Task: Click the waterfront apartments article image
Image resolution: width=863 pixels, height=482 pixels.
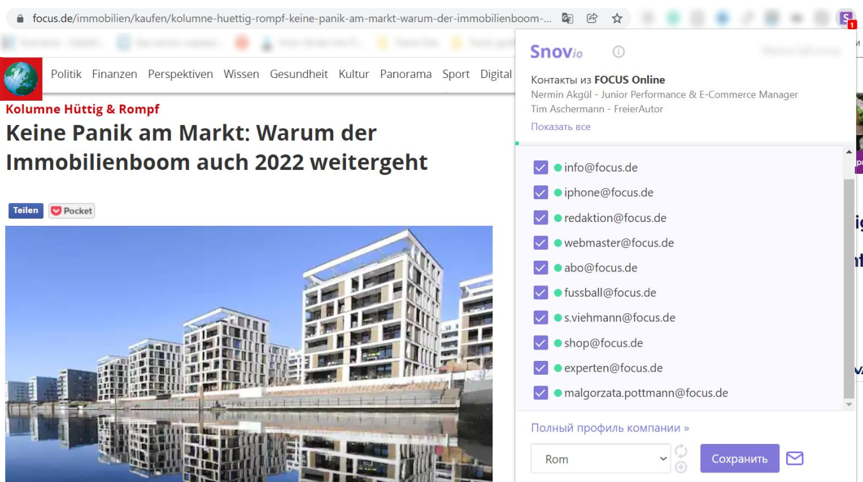Action: [x=249, y=354]
